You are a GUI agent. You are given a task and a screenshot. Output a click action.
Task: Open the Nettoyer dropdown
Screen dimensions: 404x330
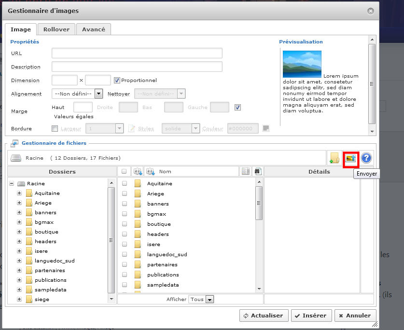point(160,94)
